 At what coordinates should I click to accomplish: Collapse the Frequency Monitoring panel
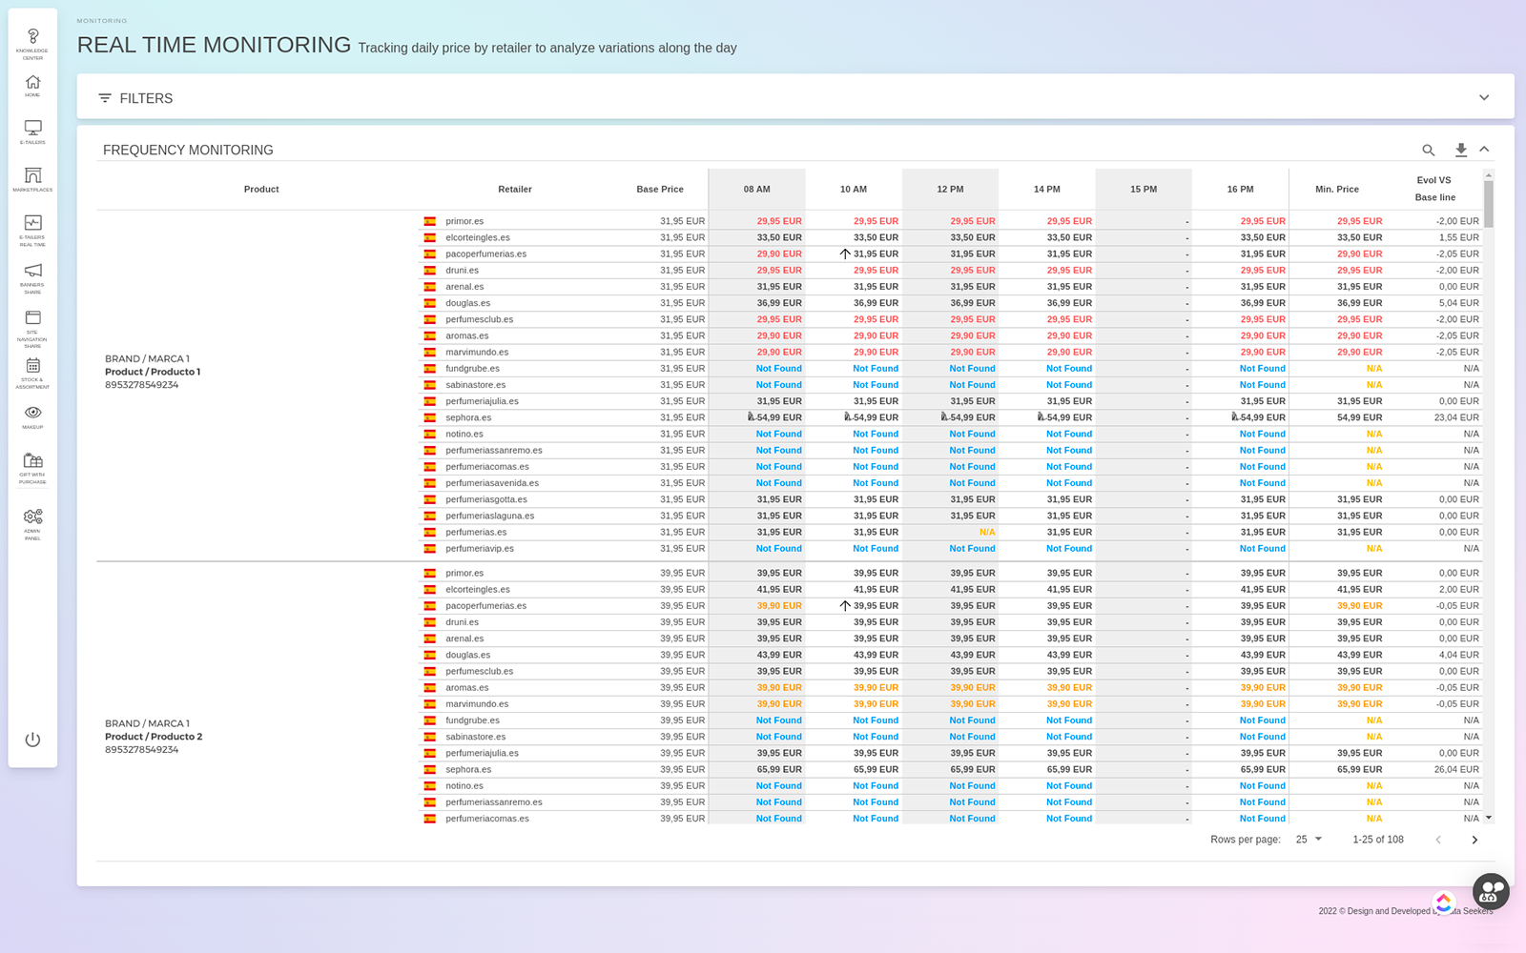pyautogui.click(x=1484, y=150)
